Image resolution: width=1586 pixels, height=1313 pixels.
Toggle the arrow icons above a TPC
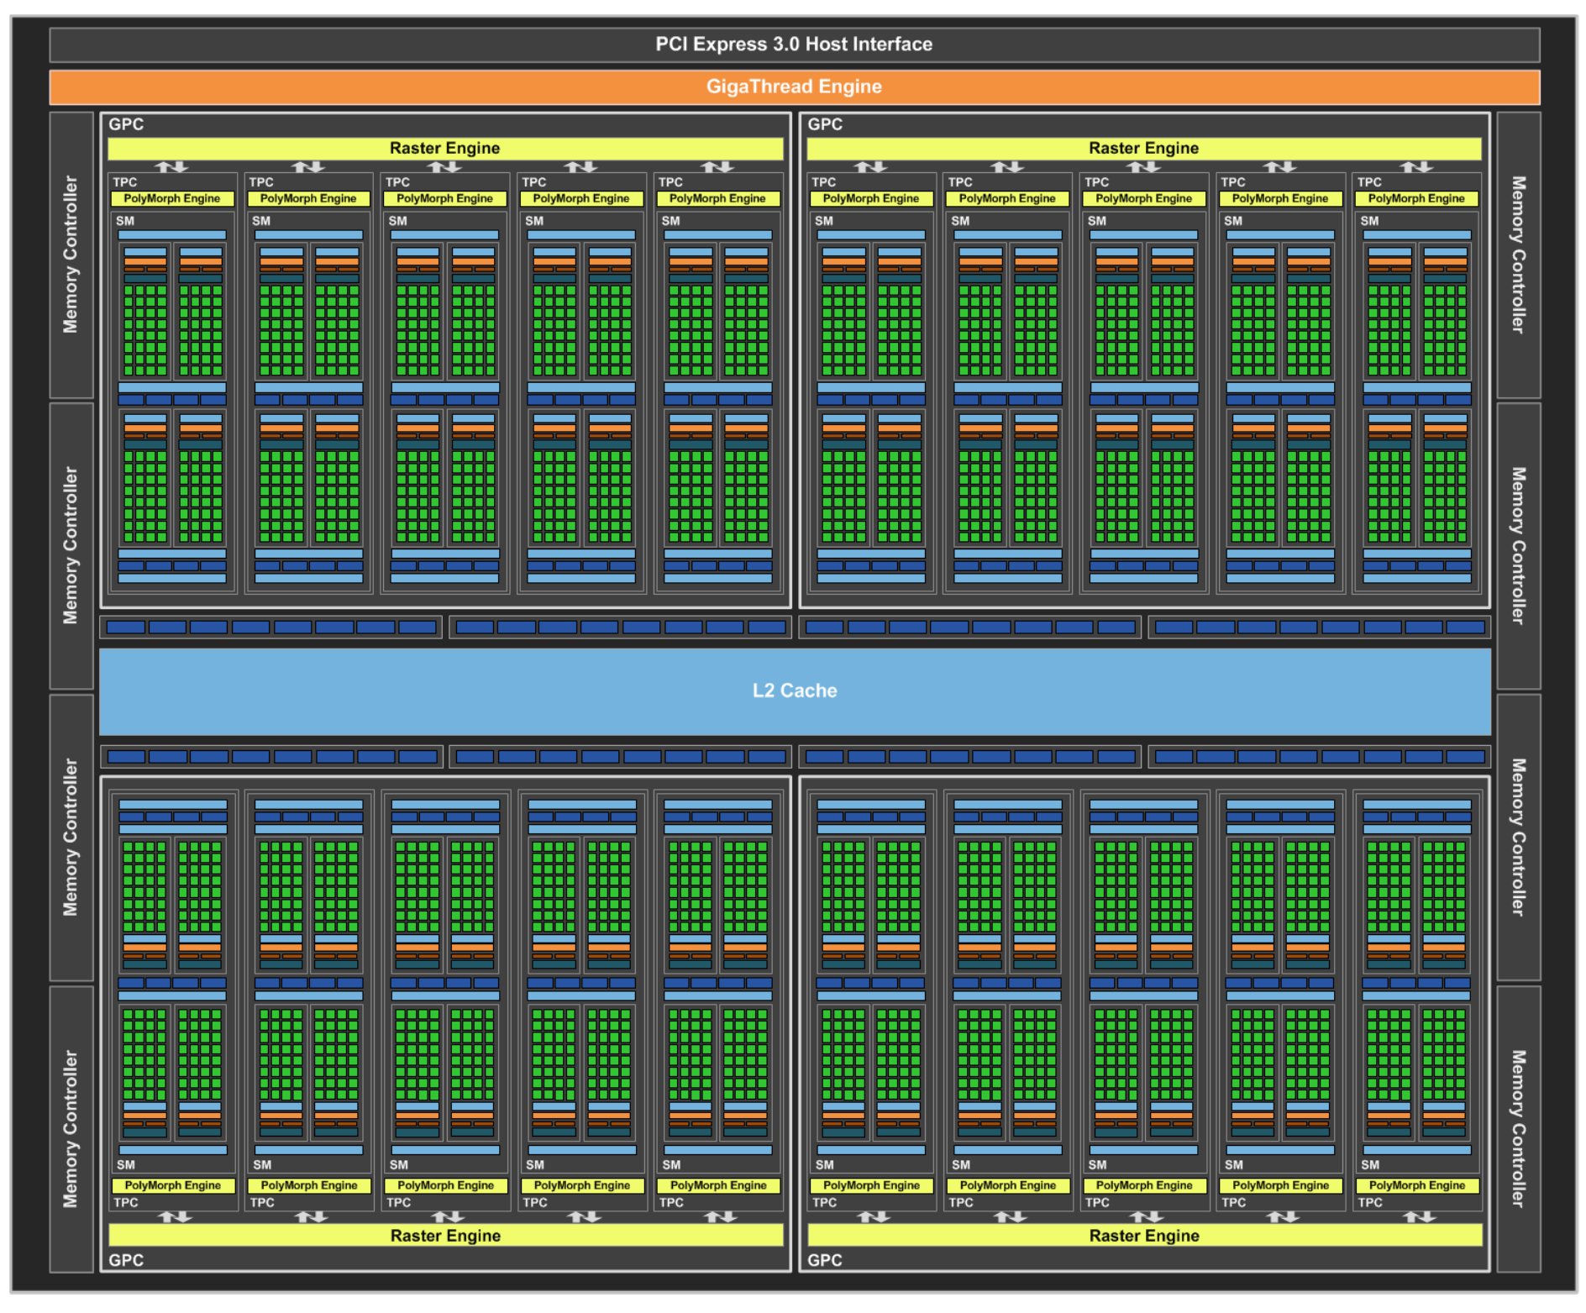pos(171,167)
